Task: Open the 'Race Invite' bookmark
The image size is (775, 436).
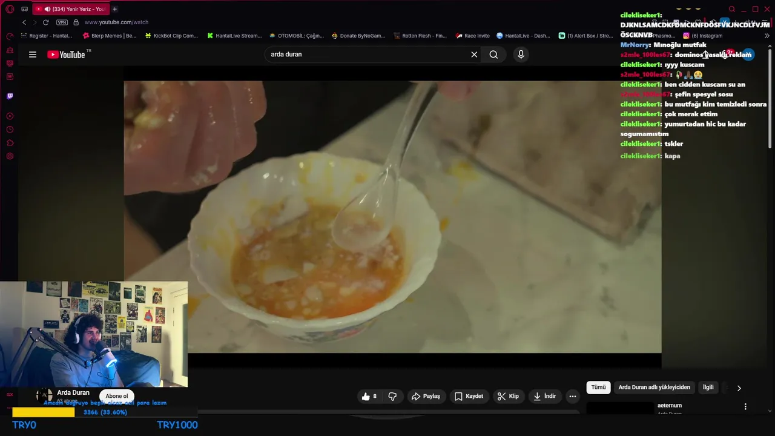Action: point(473,36)
